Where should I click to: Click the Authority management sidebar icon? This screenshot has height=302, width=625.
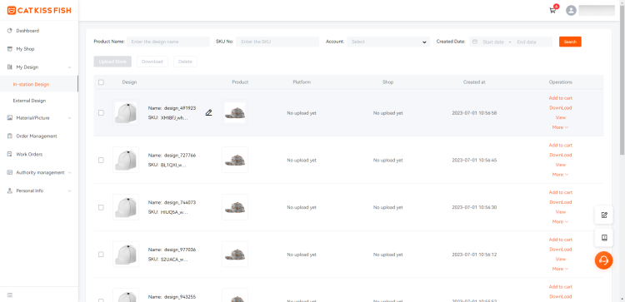(x=10, y=173)
